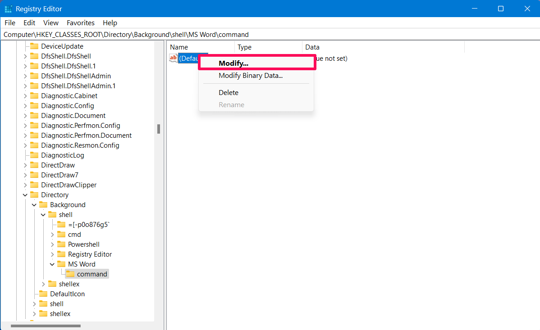Click the Diagnostic.Cabinet folder icon

(34, 95)
